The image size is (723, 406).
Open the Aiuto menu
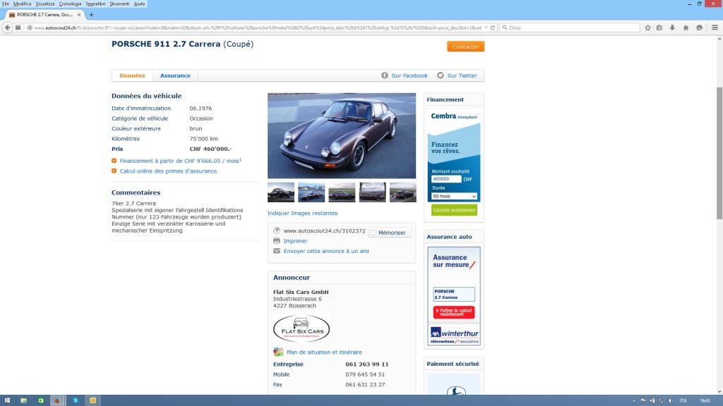139,4
